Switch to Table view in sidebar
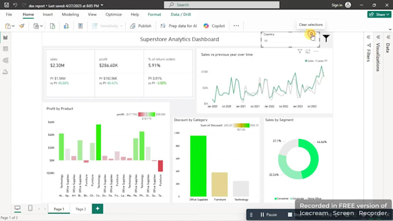 [x=5, y=49]
